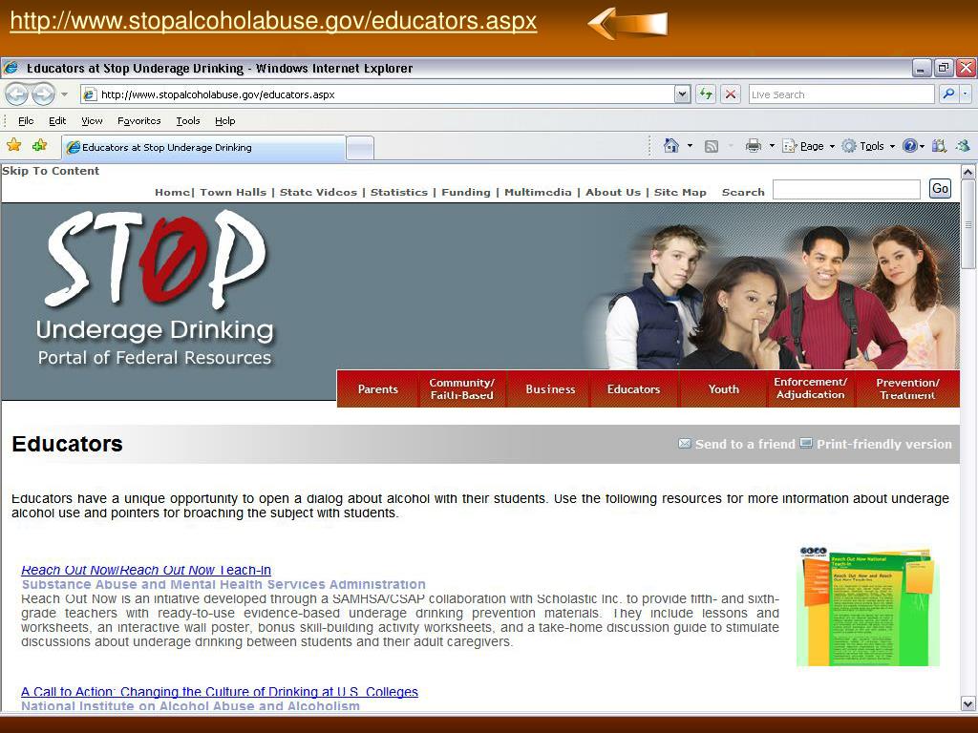The height and width of the screenshot is (733, 978).
Task: Select the Enforcement/Adjudication navigation tab
Action: [x=810, y=388]
